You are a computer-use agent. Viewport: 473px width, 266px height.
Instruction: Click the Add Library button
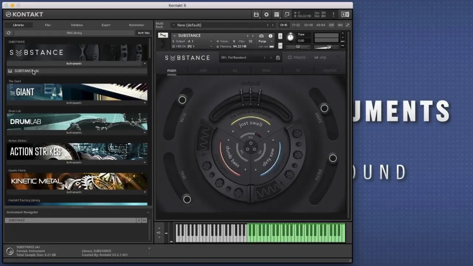point(74,33)
